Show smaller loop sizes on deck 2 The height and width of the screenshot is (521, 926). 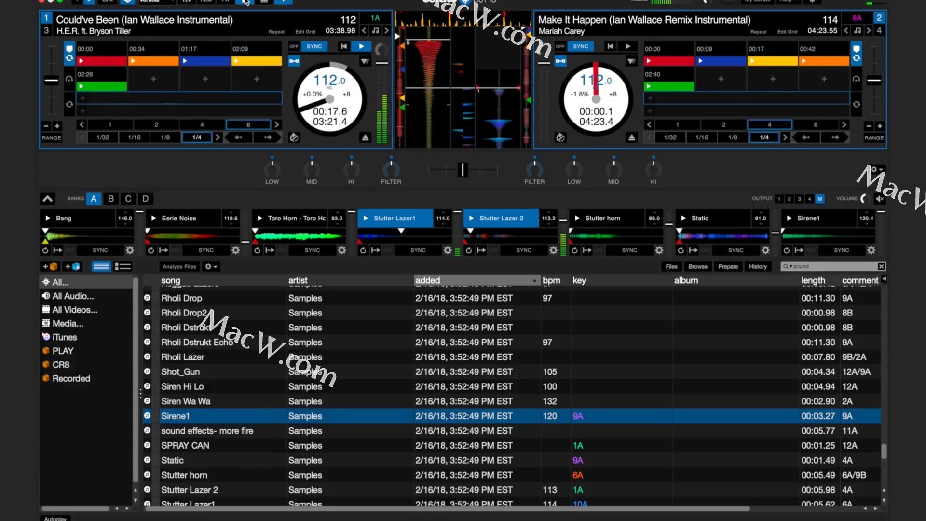[x=649, y=124]
